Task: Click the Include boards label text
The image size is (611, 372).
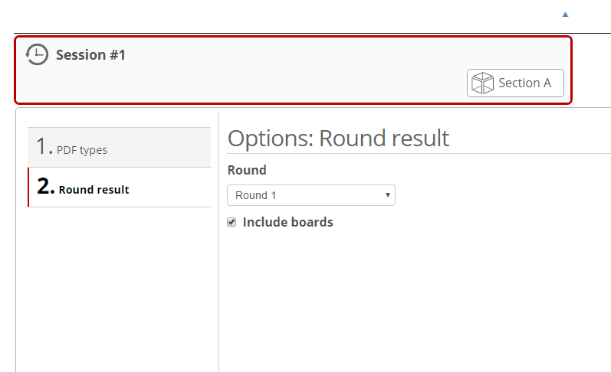Action: (x=287, y=223)
